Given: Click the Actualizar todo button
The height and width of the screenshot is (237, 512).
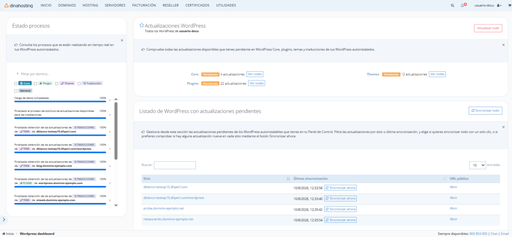Looking at the screenshot, I should click(x=488, y=28).
